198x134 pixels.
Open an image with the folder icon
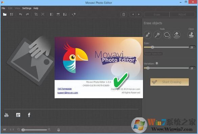point(5,15)
